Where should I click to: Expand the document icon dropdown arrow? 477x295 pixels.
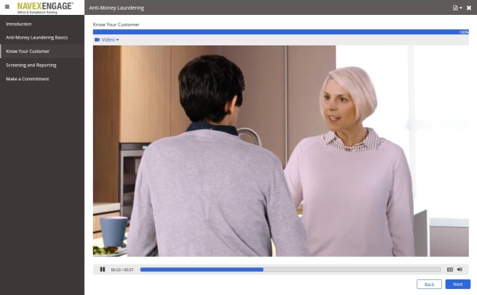point(461,8)
